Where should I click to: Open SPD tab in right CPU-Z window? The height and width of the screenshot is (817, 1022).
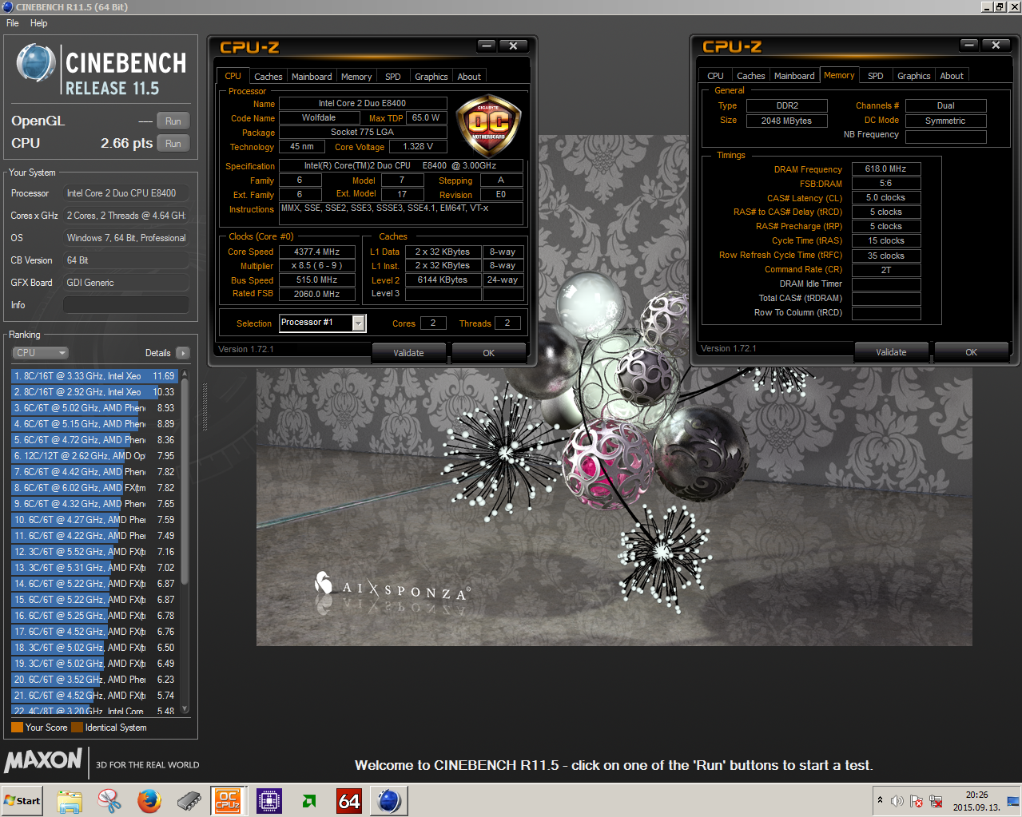[876, 76]
